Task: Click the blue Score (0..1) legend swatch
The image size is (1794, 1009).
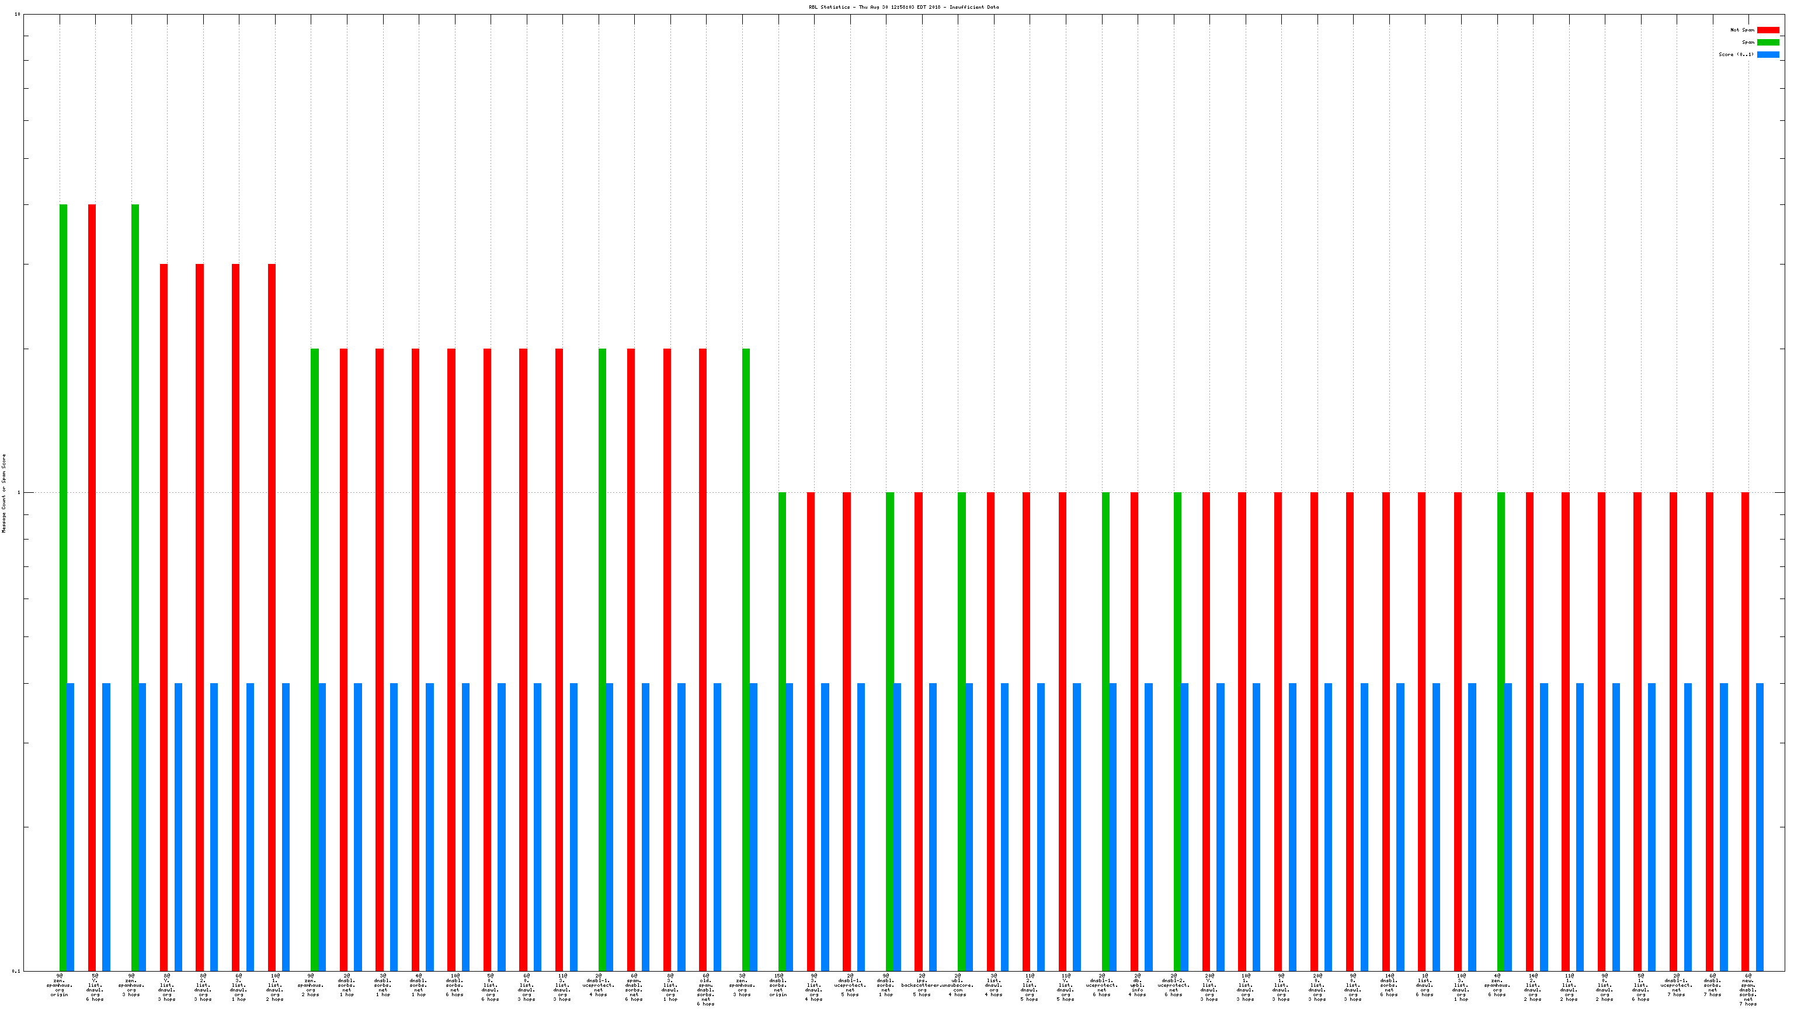Action: pos(1768,54)
